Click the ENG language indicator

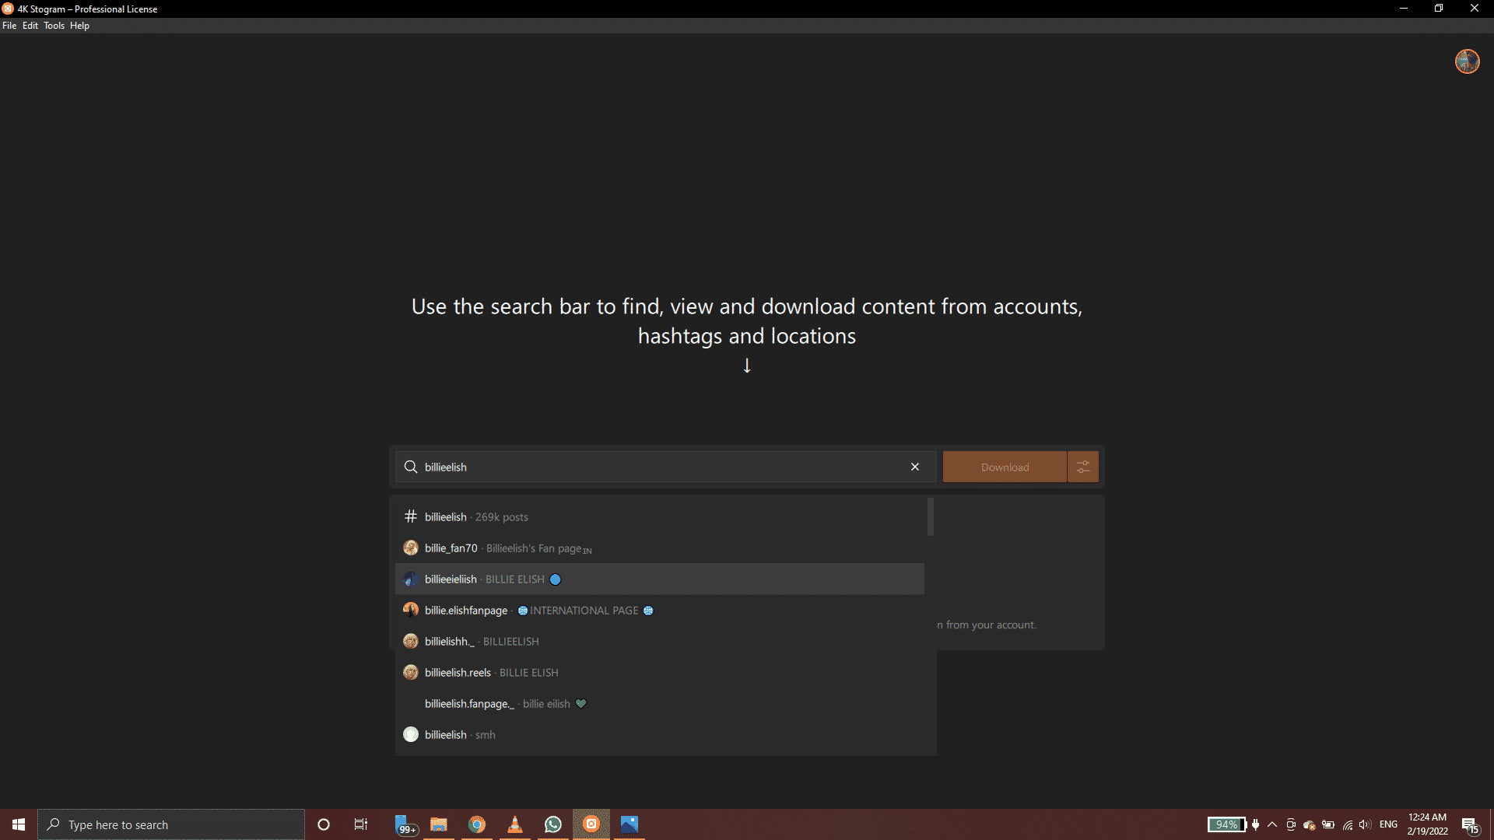pos(1388,824)
